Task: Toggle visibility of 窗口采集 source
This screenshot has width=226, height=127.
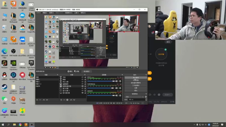Action: [x=82, y=88]
